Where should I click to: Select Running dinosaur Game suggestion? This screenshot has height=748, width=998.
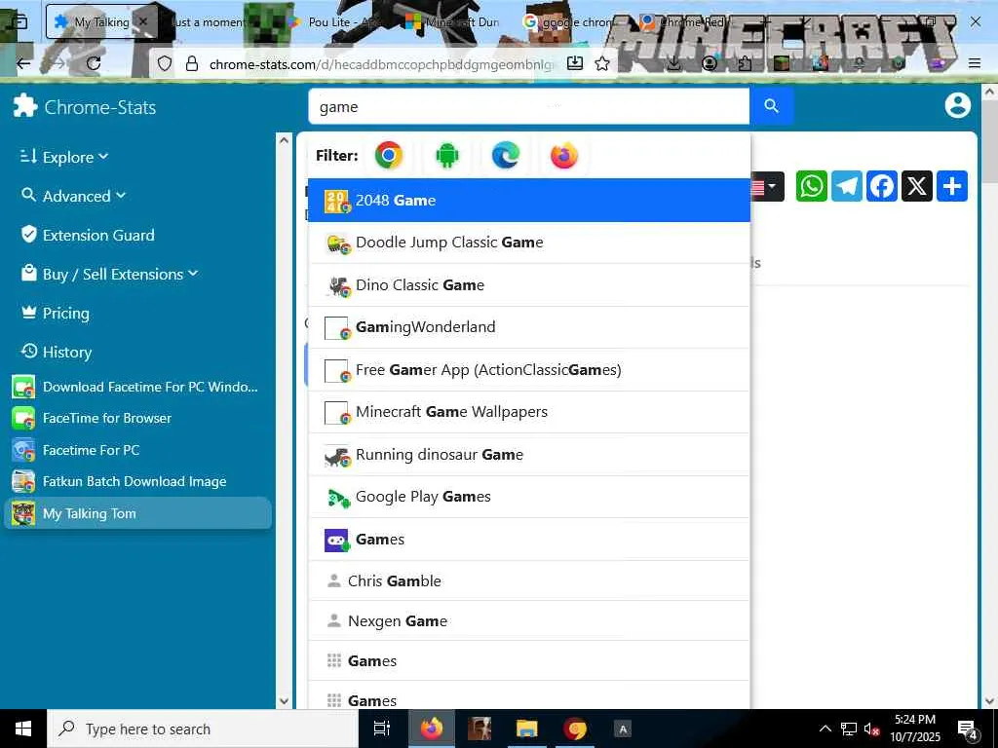tap(529, 455)
